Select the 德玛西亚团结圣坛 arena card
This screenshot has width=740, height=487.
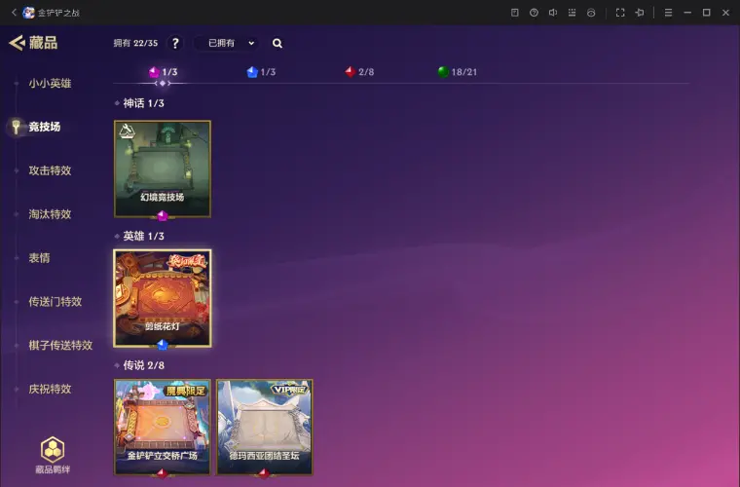(x=264, y=427)
